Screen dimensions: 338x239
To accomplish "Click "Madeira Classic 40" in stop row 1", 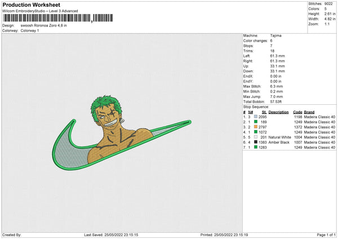I will (x=319, y=117).
